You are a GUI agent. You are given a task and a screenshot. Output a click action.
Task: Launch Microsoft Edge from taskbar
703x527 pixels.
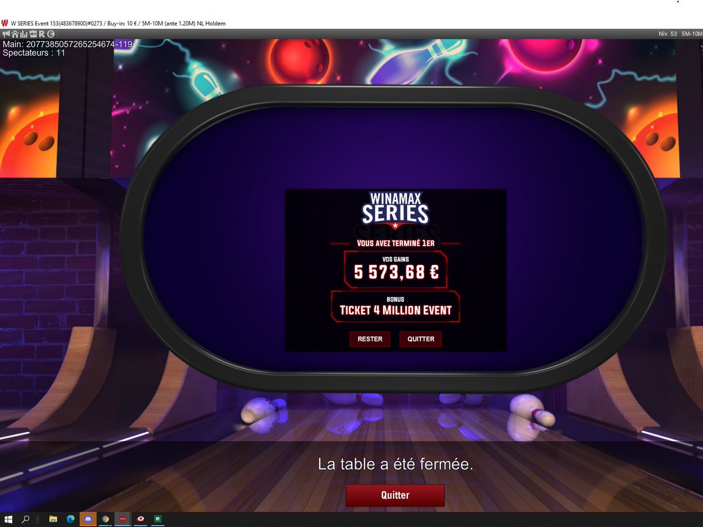[x=70, y=519]
